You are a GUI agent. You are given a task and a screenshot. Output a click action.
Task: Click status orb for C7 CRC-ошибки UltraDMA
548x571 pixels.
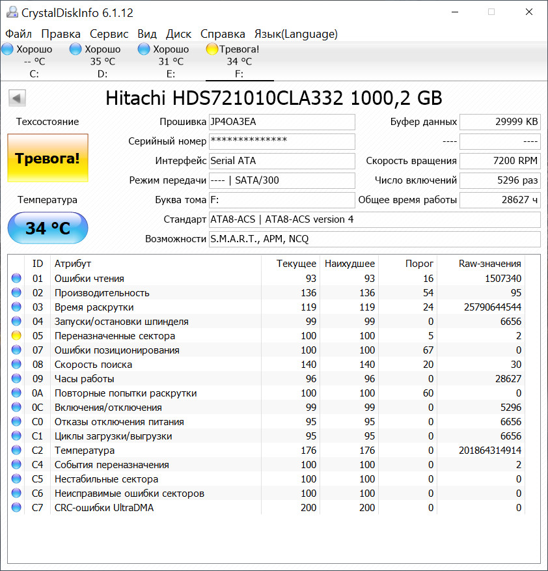coord(16,507)
